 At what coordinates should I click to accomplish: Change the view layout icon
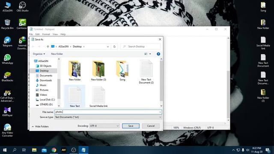tap(146, 54)
